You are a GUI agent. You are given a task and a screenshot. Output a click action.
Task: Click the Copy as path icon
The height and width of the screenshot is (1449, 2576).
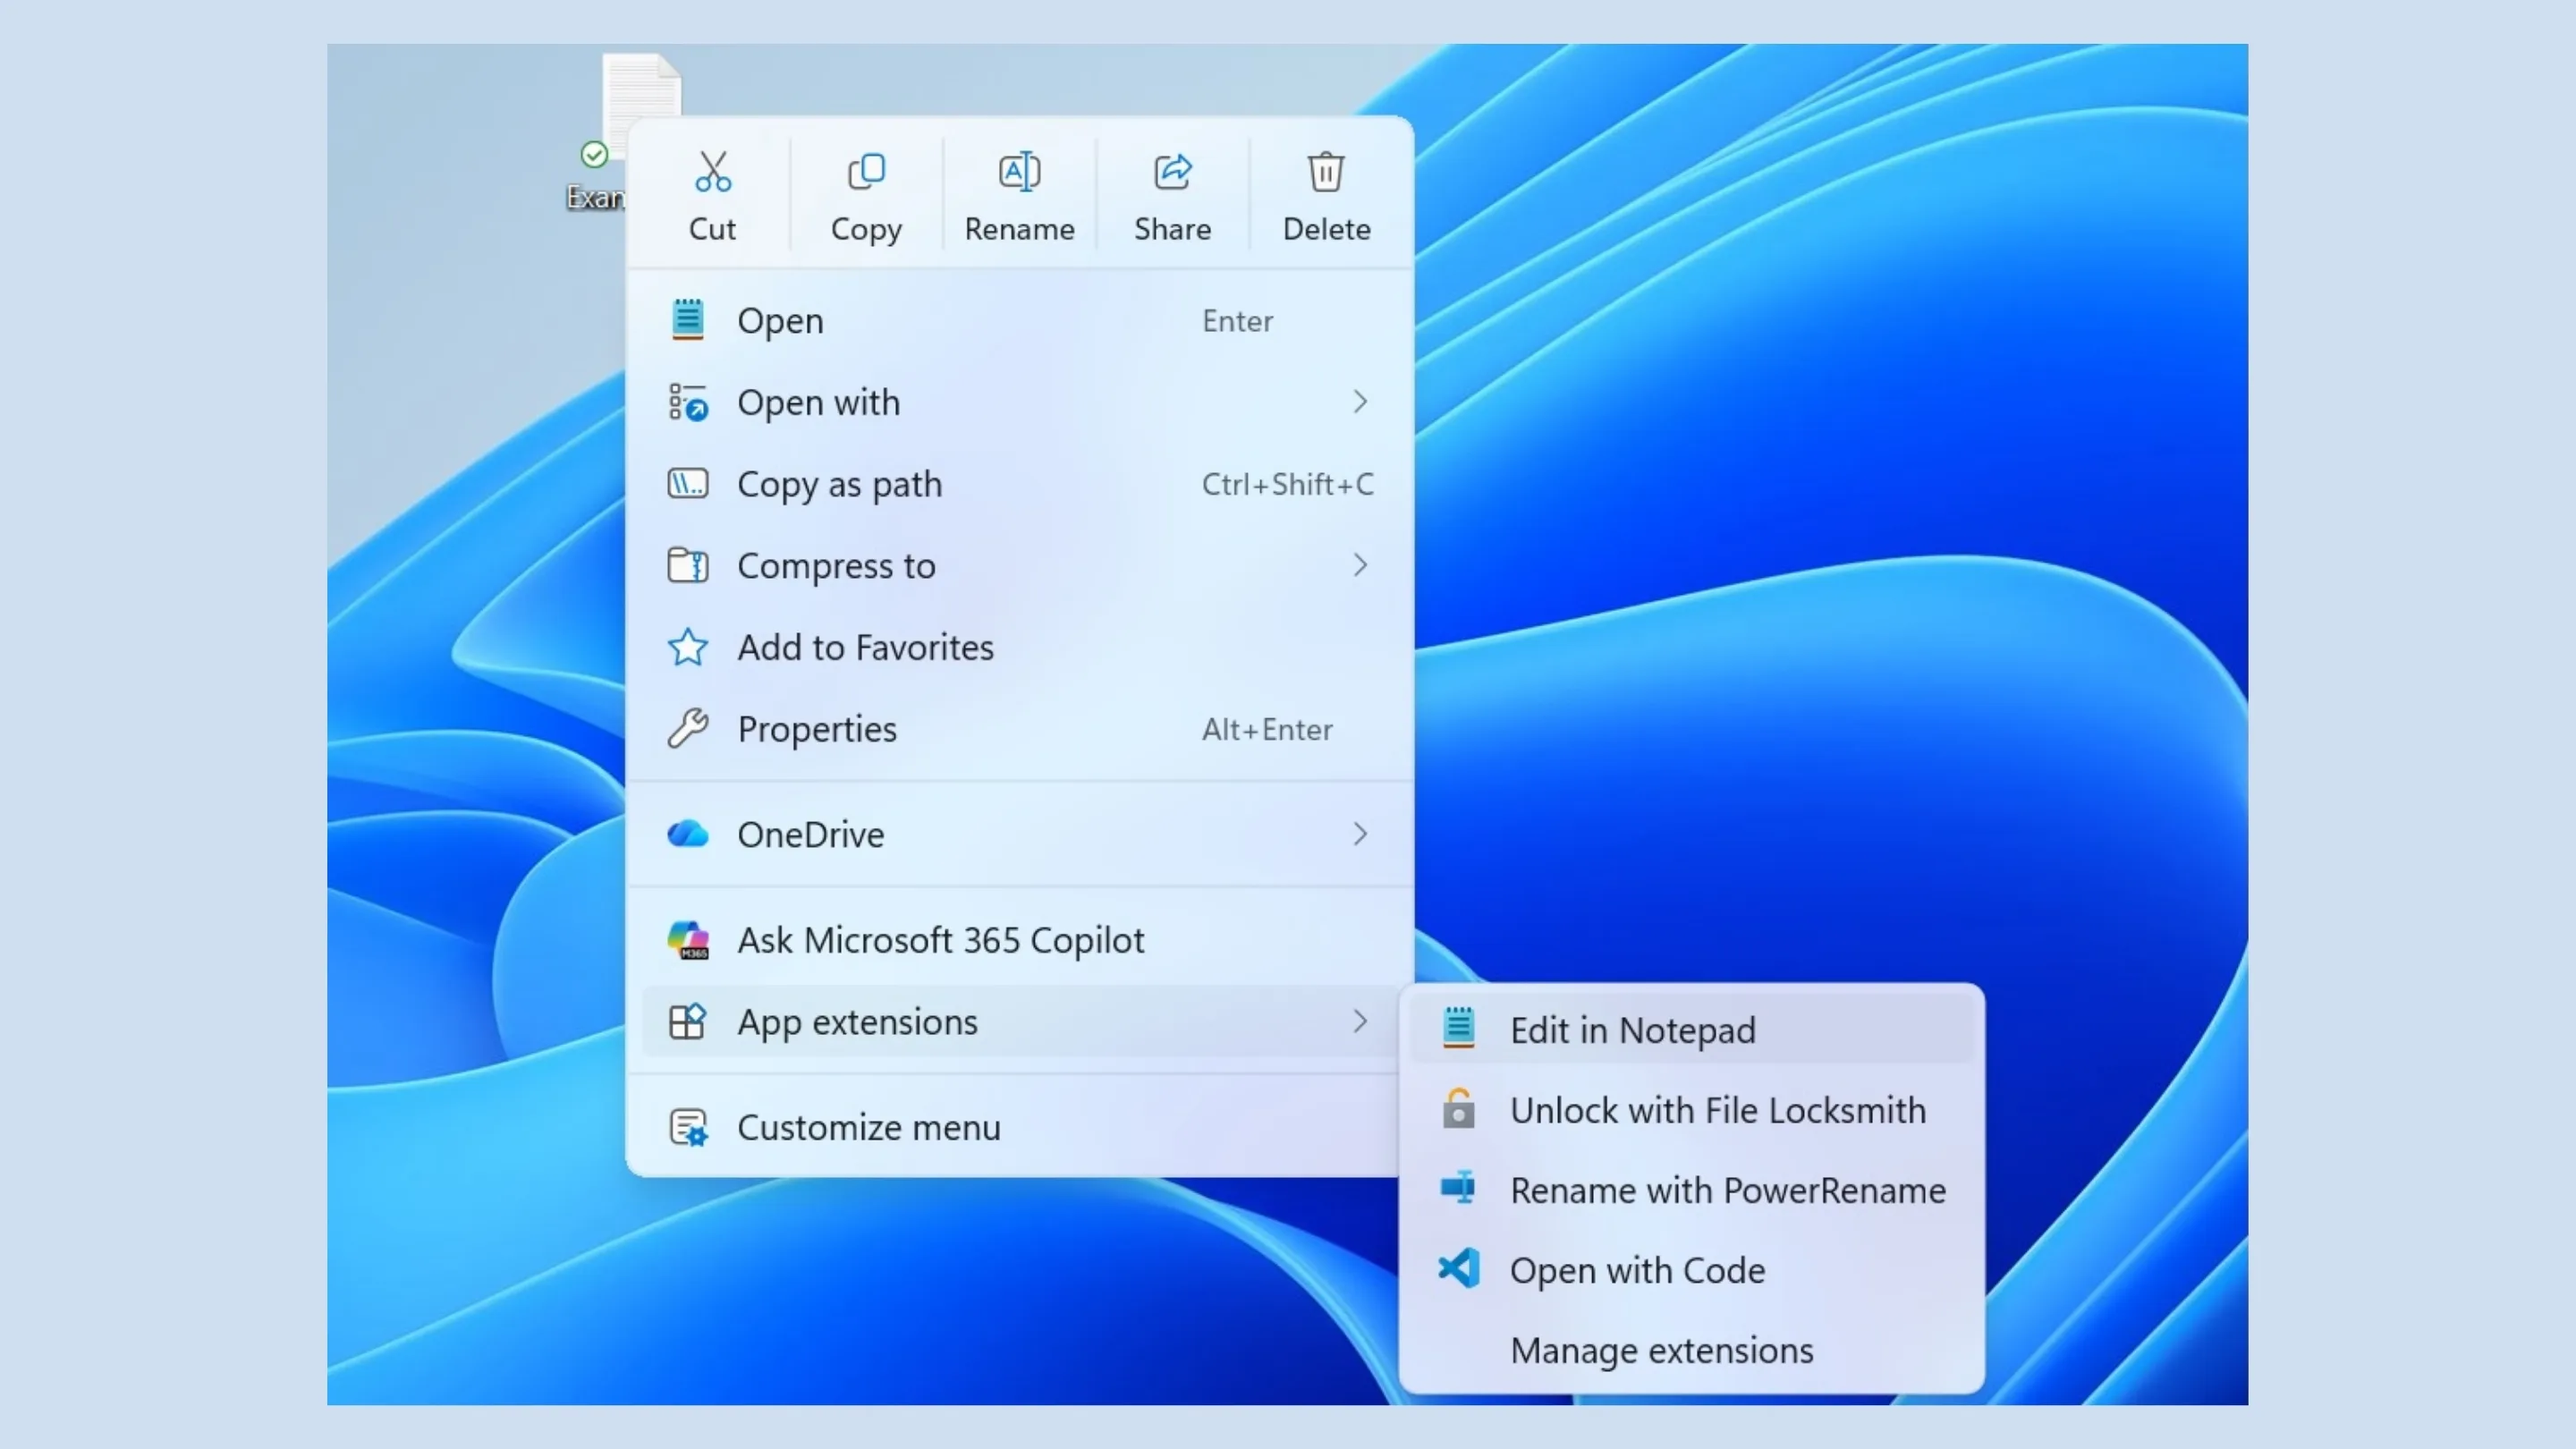[x=688, y=484]
